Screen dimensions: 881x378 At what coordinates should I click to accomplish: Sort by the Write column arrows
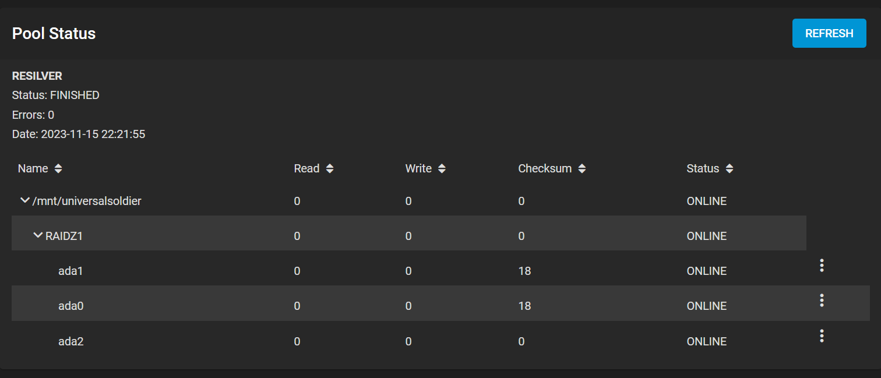click(442, 169)
